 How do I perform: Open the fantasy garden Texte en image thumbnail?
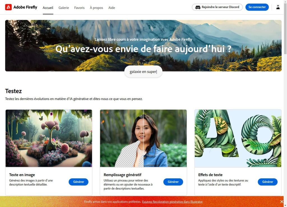(x=49, y=138)
